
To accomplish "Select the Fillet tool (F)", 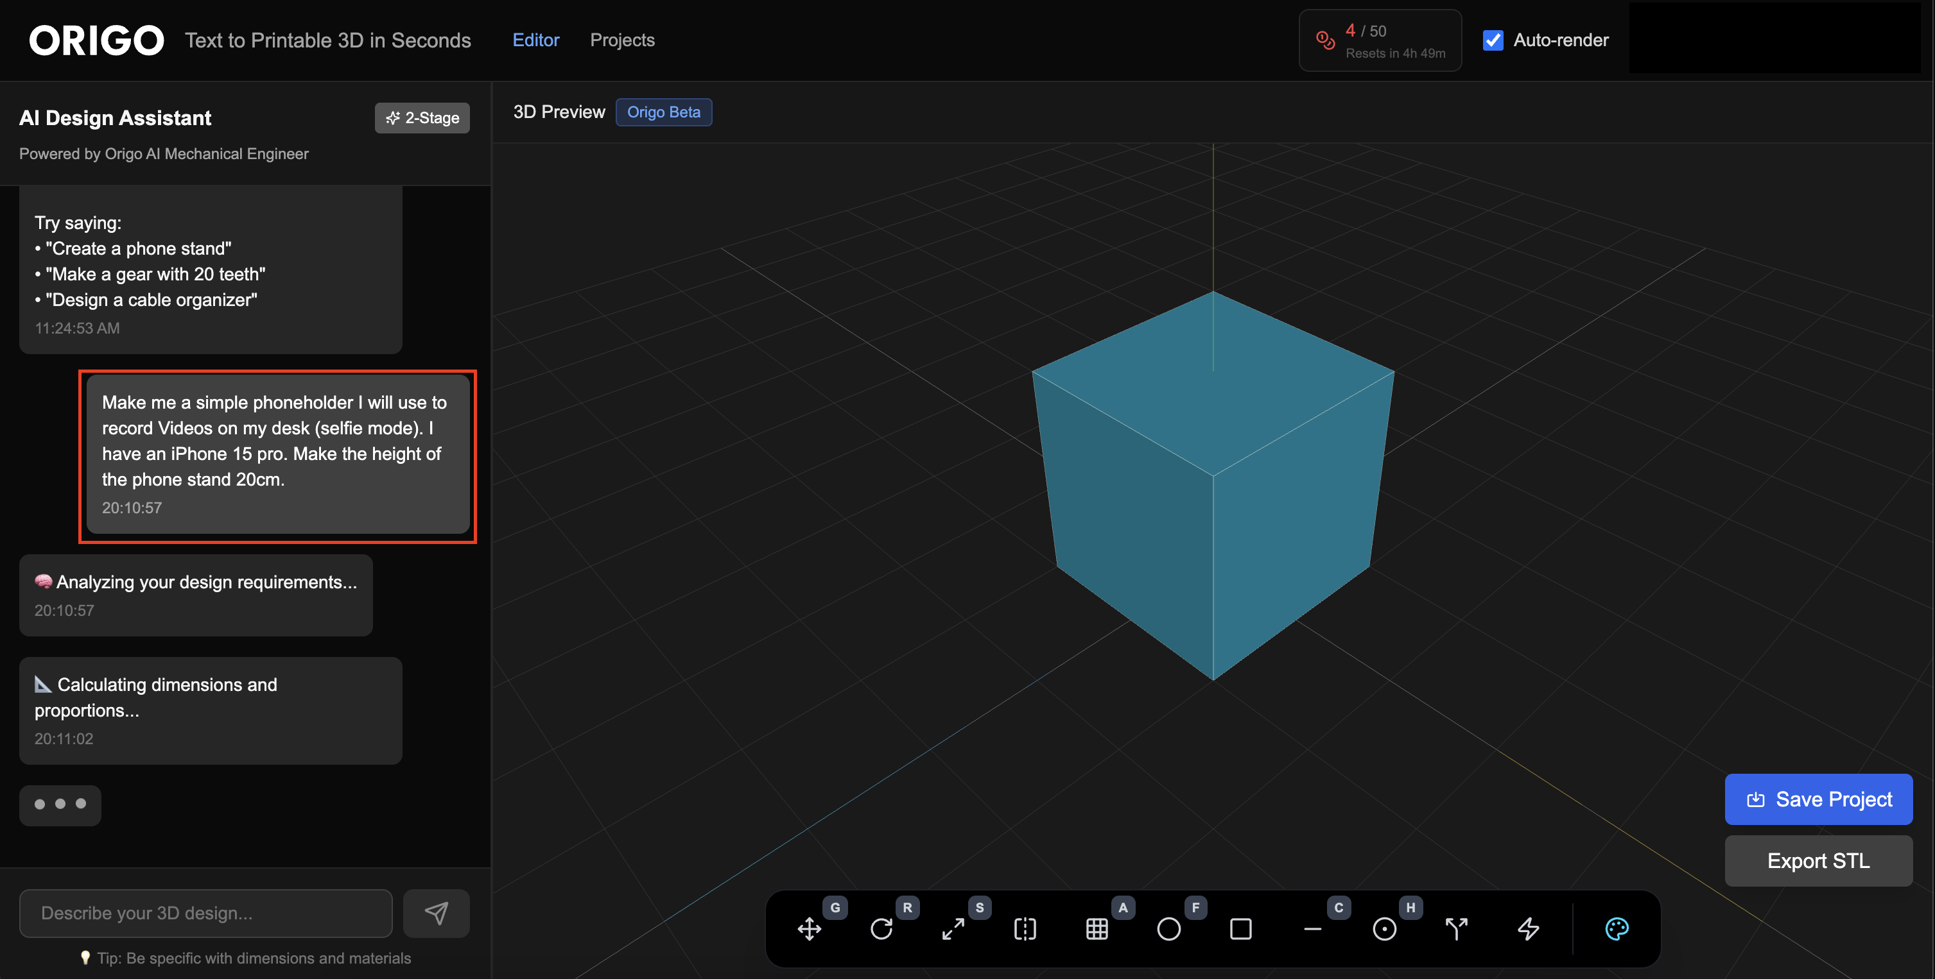I will pos(1169,929).
